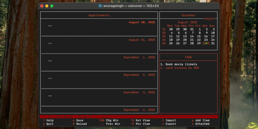Select the highlighted date [30] in the calendar
258x129 pixels.
click(206, 44)
